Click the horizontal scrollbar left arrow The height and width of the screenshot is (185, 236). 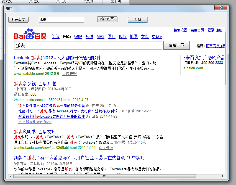click(10, 176)
